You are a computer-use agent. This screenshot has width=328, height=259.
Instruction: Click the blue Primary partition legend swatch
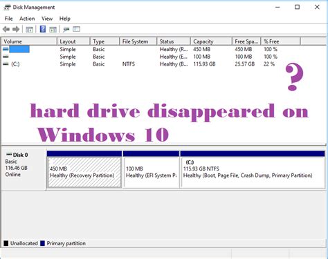[x=42, y=243]
